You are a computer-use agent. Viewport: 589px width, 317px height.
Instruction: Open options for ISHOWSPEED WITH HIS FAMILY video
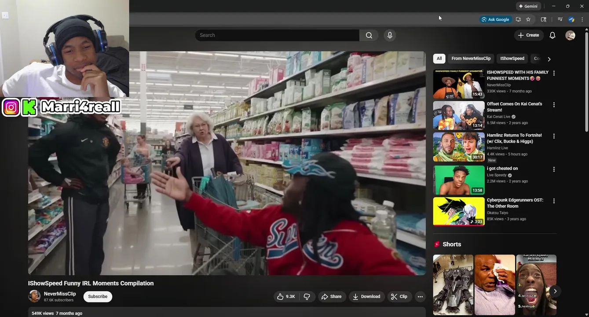pos(554,73)
